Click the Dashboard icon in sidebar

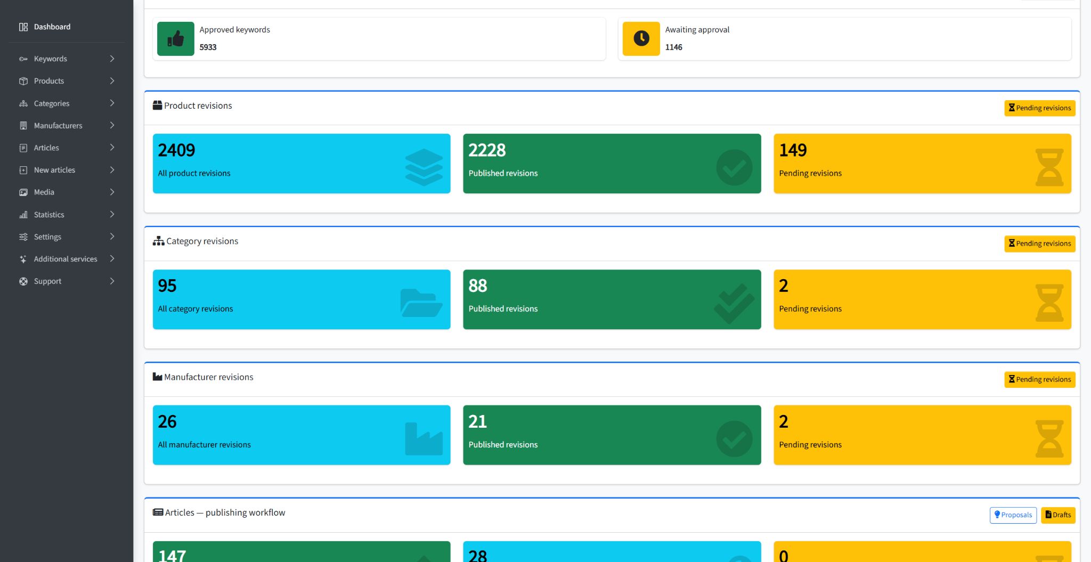[23, 27]
